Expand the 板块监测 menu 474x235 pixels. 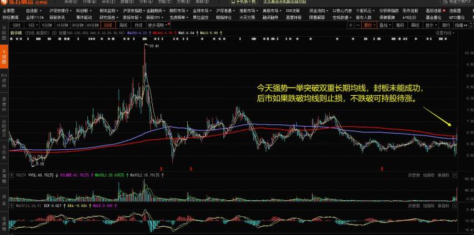point(109,11)
